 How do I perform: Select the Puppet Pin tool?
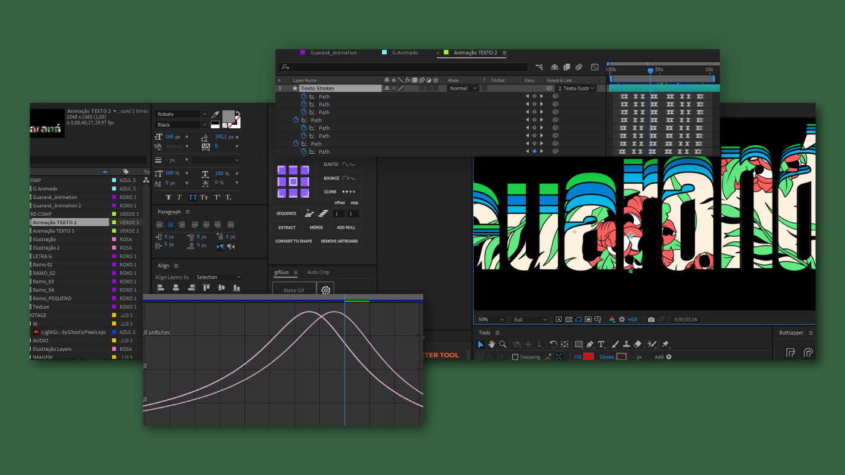pos(666,344)
